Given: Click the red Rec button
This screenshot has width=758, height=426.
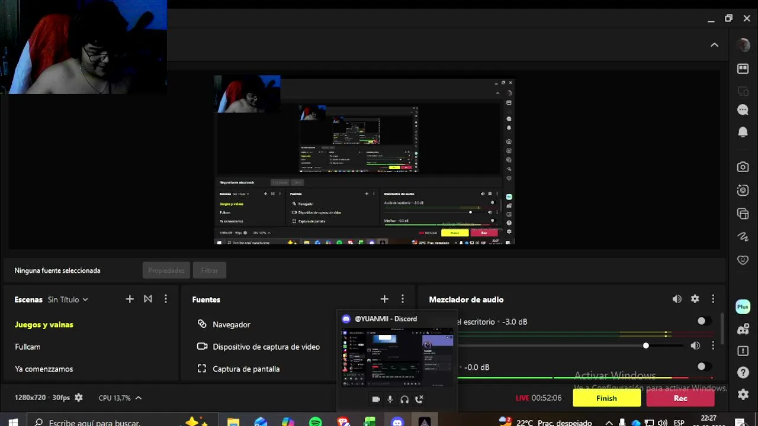Looking at the screenshot, I should coord(680,398).
